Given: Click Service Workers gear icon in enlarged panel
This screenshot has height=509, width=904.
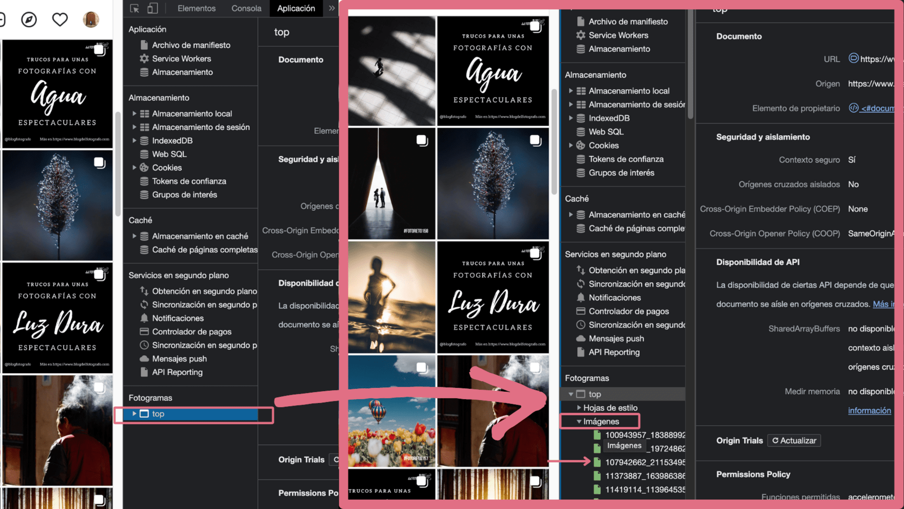Looking at the screenshot, I should pyautogui.click(x=580, y=35).
